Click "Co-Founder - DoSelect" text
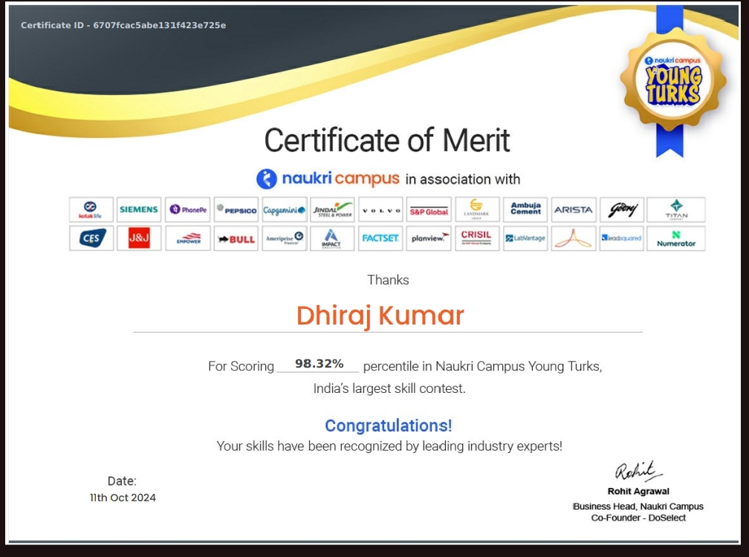The height and width of the screenshot is (557, 749). coord(638,518)
